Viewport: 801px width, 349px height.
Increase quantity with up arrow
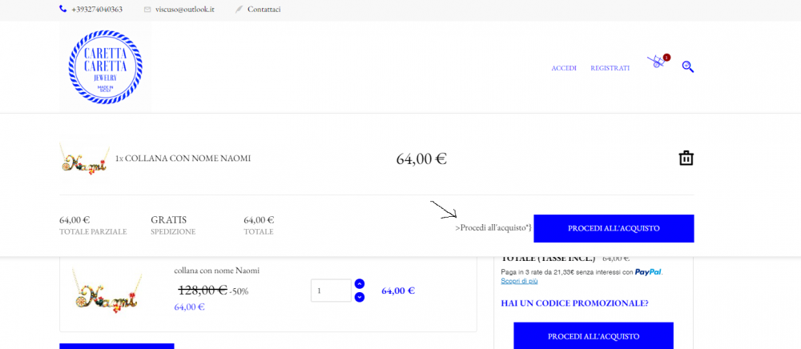(x=360, y=283)
